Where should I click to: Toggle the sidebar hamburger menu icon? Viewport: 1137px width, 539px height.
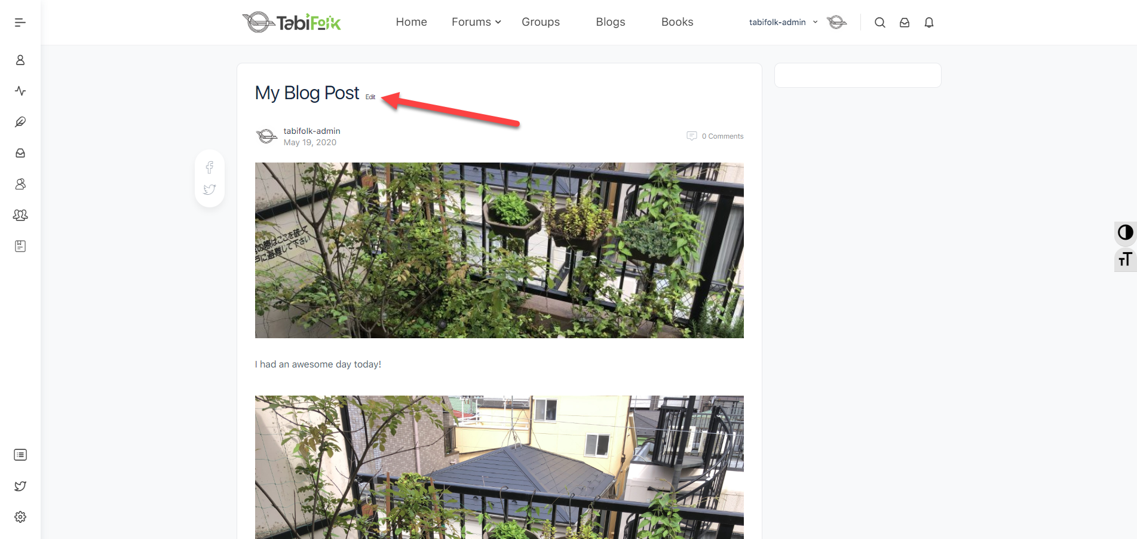(x=20, y=23)
